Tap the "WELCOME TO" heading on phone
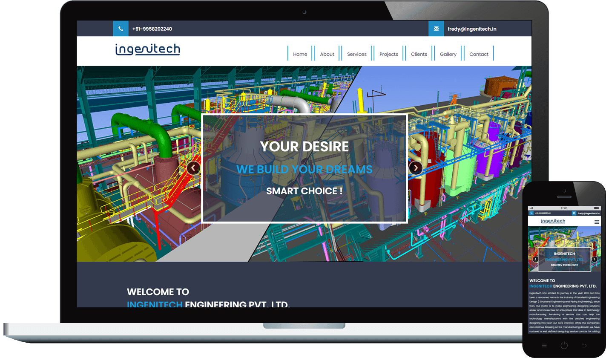609x358 pixels. [542, 281]
